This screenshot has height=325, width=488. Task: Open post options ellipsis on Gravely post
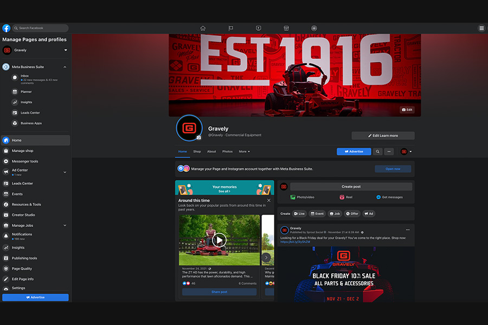point(408,230)
